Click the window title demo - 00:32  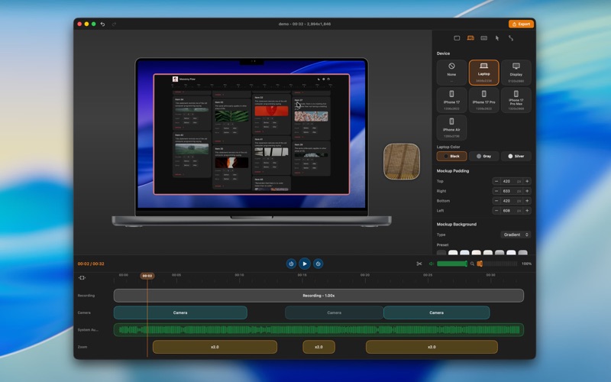tap(305, 24)
